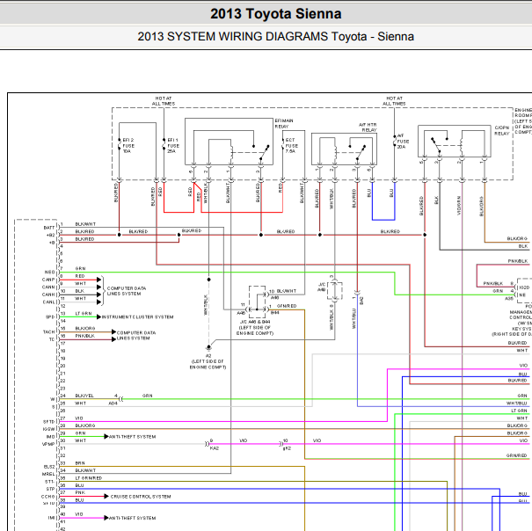Select the "CRUISE CONTROL SYSTEM" reference

point(141,497)
